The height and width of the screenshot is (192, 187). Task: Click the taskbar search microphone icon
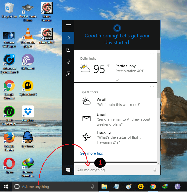click(93, 187)
